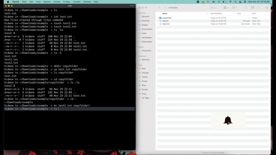Change Finder list view mode

(x=213, y=8)
